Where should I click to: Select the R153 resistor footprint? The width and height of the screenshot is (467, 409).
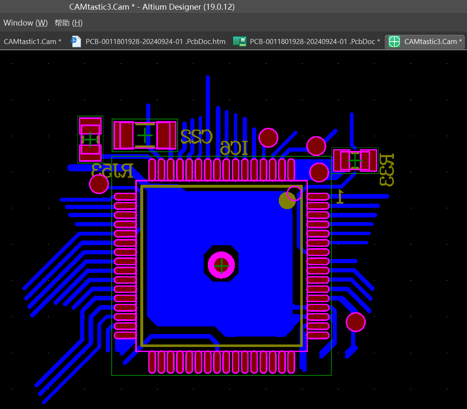(x=90, y=140)
